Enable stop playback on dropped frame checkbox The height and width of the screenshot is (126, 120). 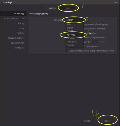pyautogui.click(x=66, y=51)
